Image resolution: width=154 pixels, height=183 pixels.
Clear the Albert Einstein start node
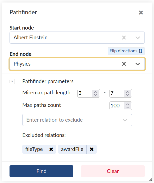(124, 38)
